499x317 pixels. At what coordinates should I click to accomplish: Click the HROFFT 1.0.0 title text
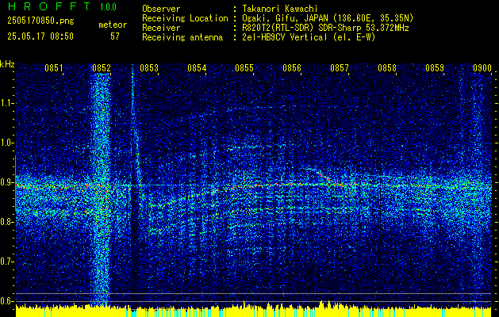coord(63,6)
